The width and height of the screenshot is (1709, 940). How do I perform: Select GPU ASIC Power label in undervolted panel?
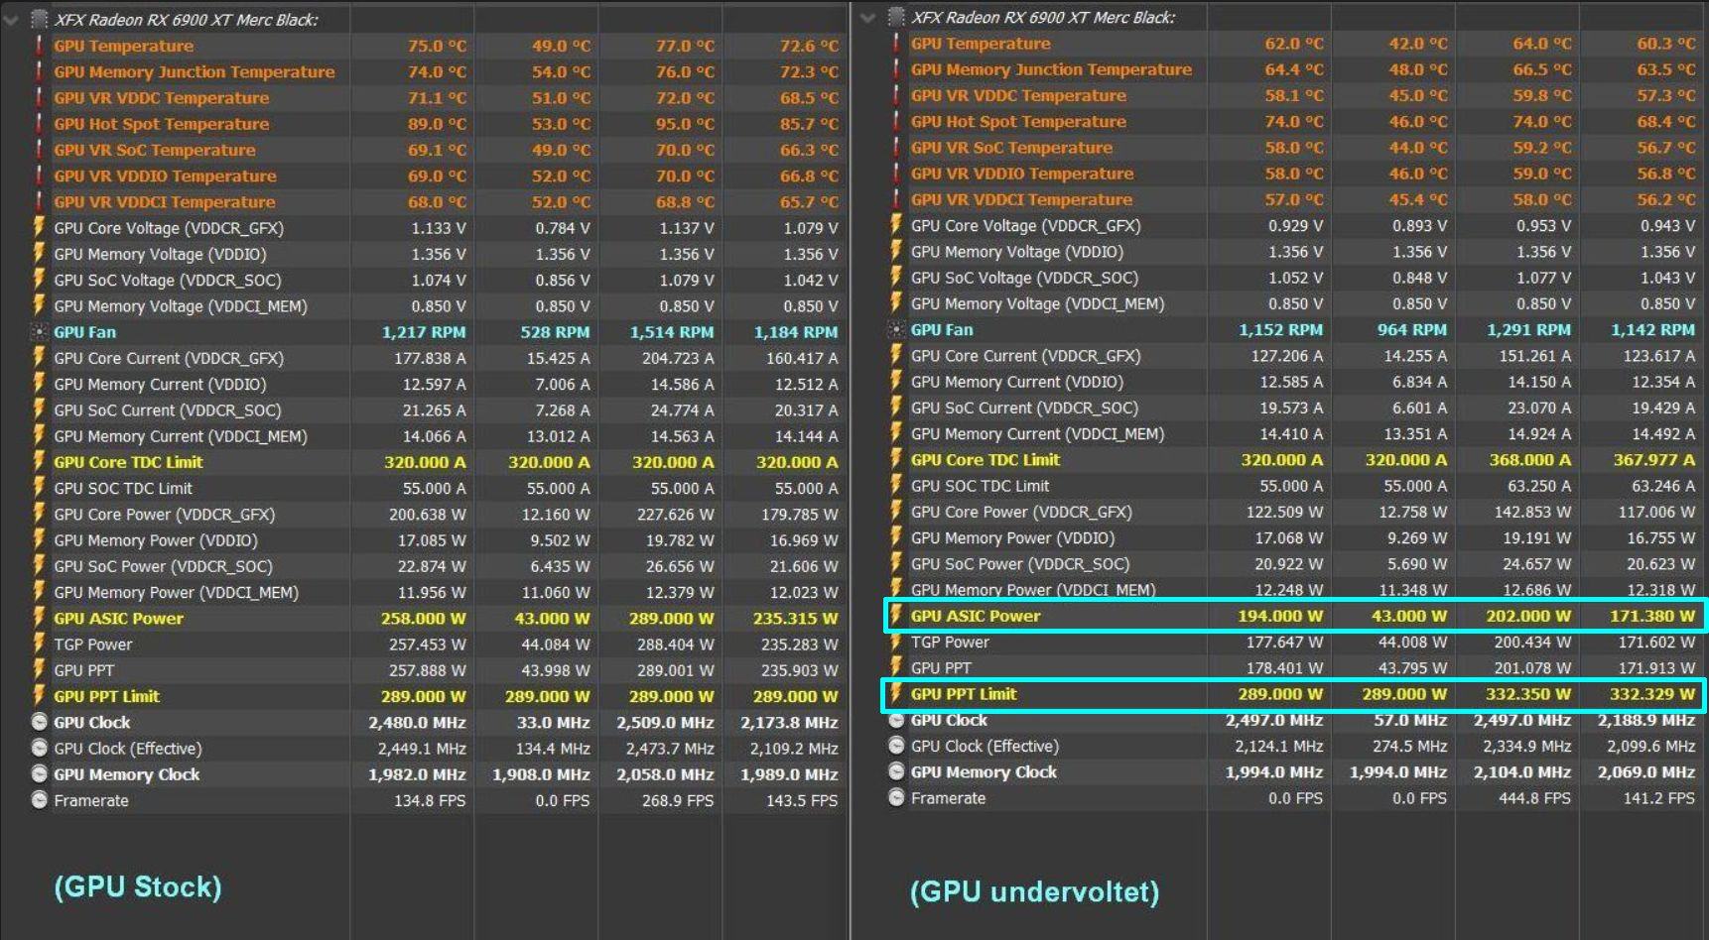point(976,616)
